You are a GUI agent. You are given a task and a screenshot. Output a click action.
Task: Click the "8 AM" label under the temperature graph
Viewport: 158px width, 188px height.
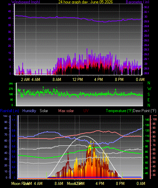point(59,184)
